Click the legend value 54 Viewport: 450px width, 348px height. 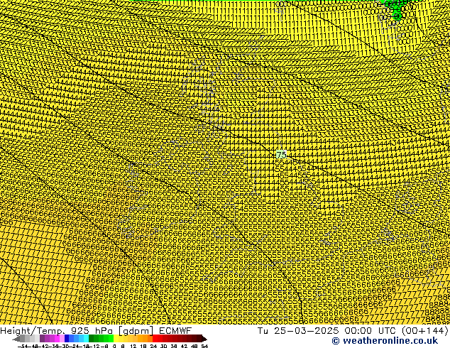[x=204, y=347]
